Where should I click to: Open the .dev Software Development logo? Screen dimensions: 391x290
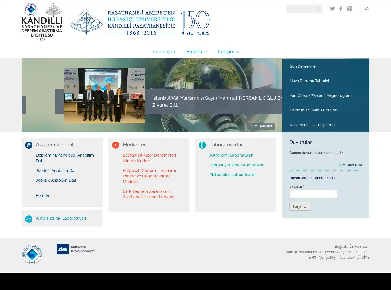click(x=75, y=249)
